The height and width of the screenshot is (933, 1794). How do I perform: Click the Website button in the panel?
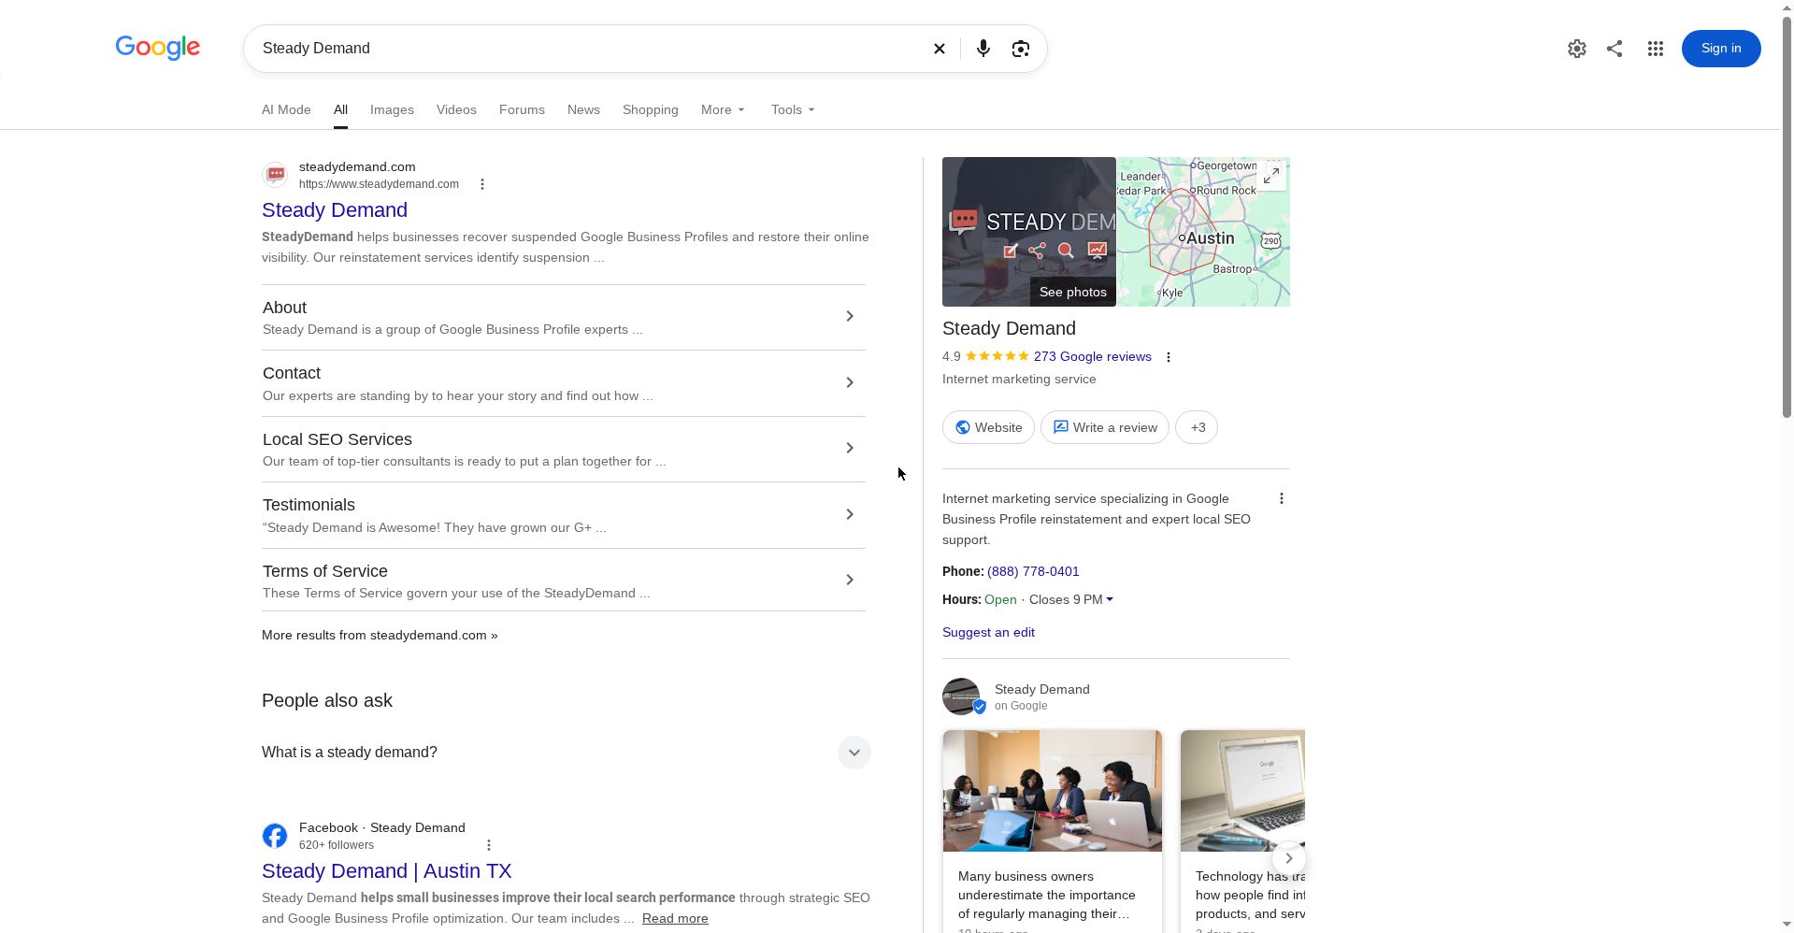click(x=988, y=428)
